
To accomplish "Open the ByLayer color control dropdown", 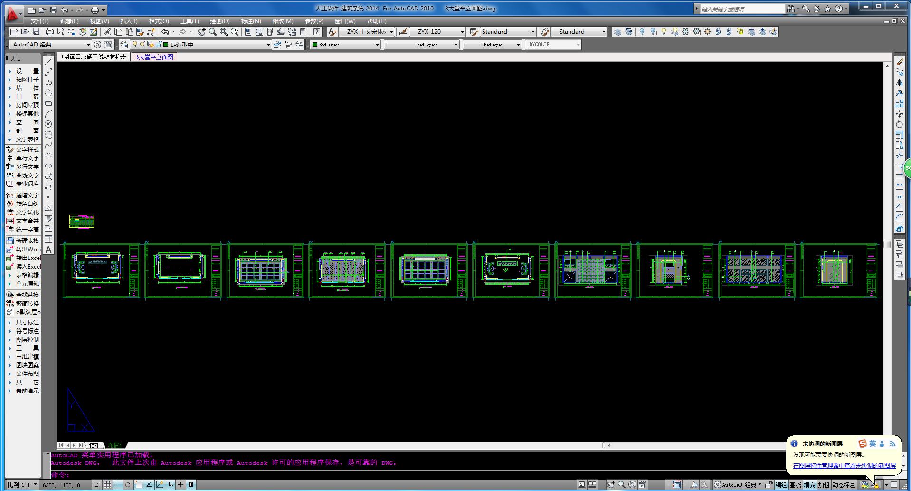I will (x=345, y=45).
